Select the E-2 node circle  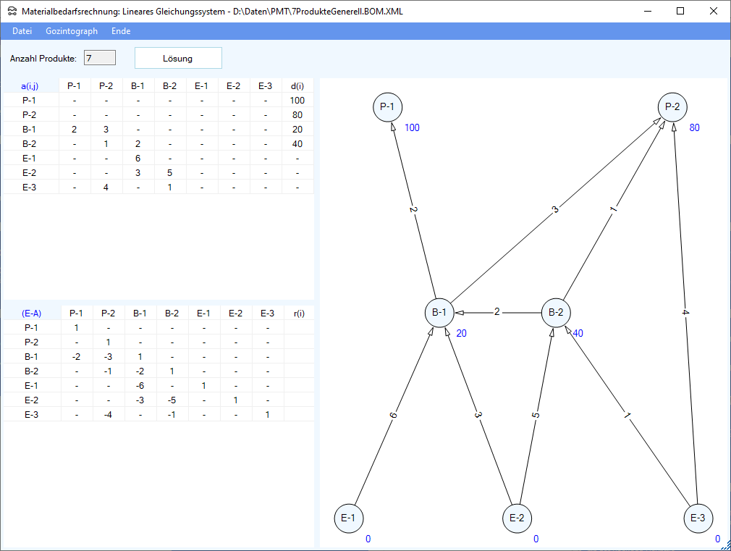pyautogui.click(x=517, y=518)
